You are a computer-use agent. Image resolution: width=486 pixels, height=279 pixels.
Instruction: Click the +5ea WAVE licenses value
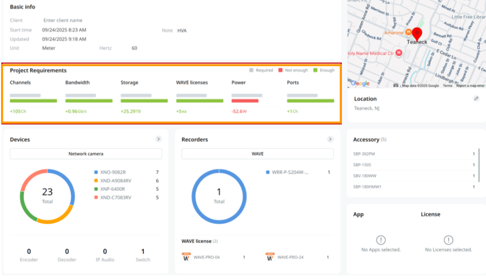coord(181,112)
